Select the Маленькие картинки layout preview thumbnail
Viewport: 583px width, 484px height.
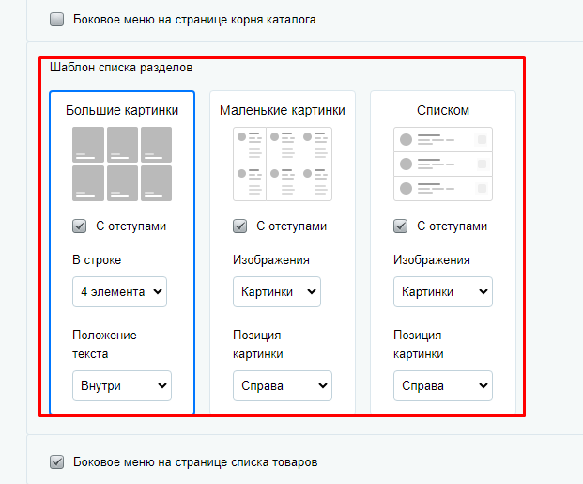[283, 164]
